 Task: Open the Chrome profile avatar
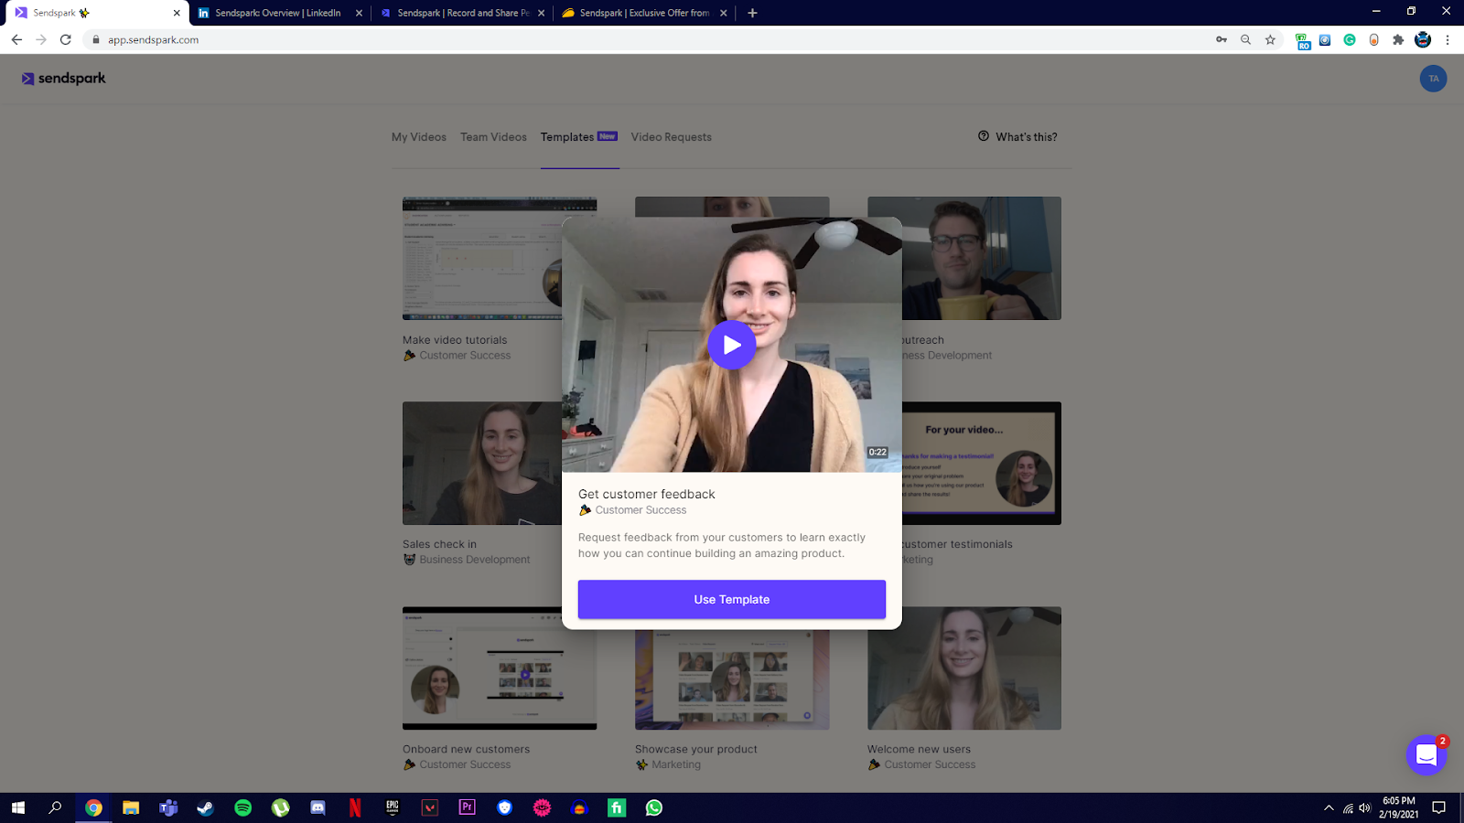(1423, 39)
